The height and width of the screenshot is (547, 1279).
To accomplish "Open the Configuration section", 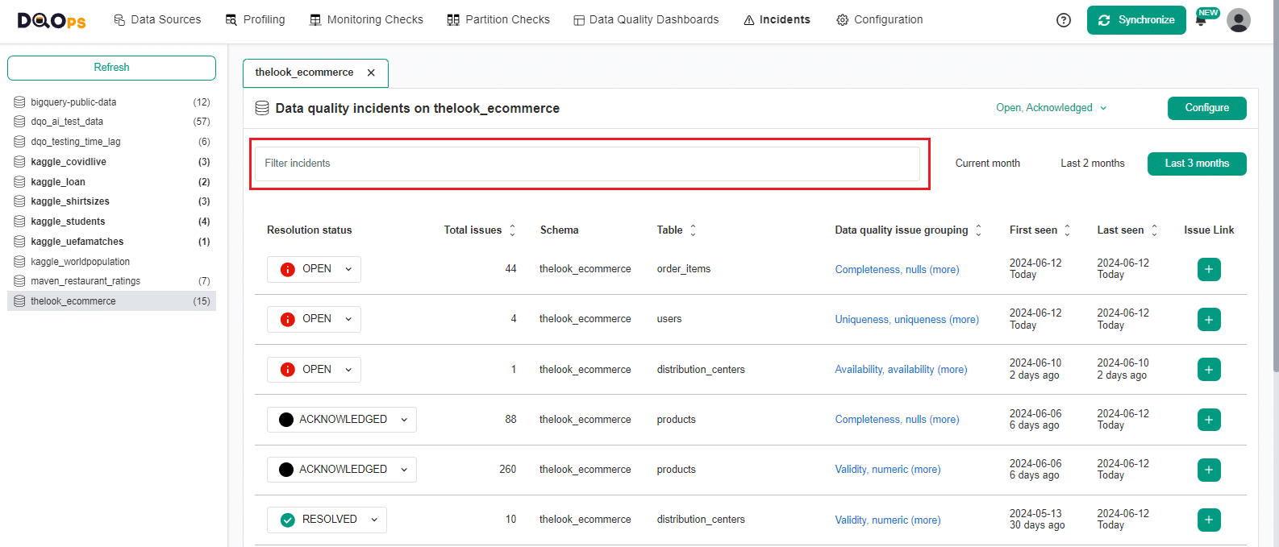I will (x=880, y=19).
